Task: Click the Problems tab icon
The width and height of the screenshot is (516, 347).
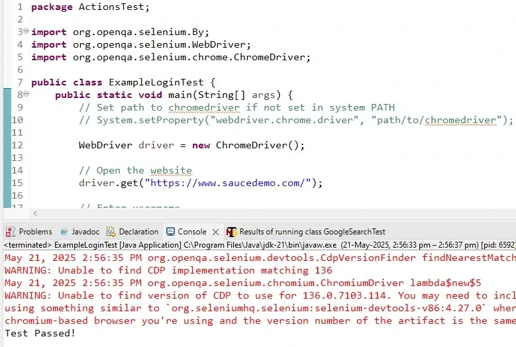Action: (10, 232)
